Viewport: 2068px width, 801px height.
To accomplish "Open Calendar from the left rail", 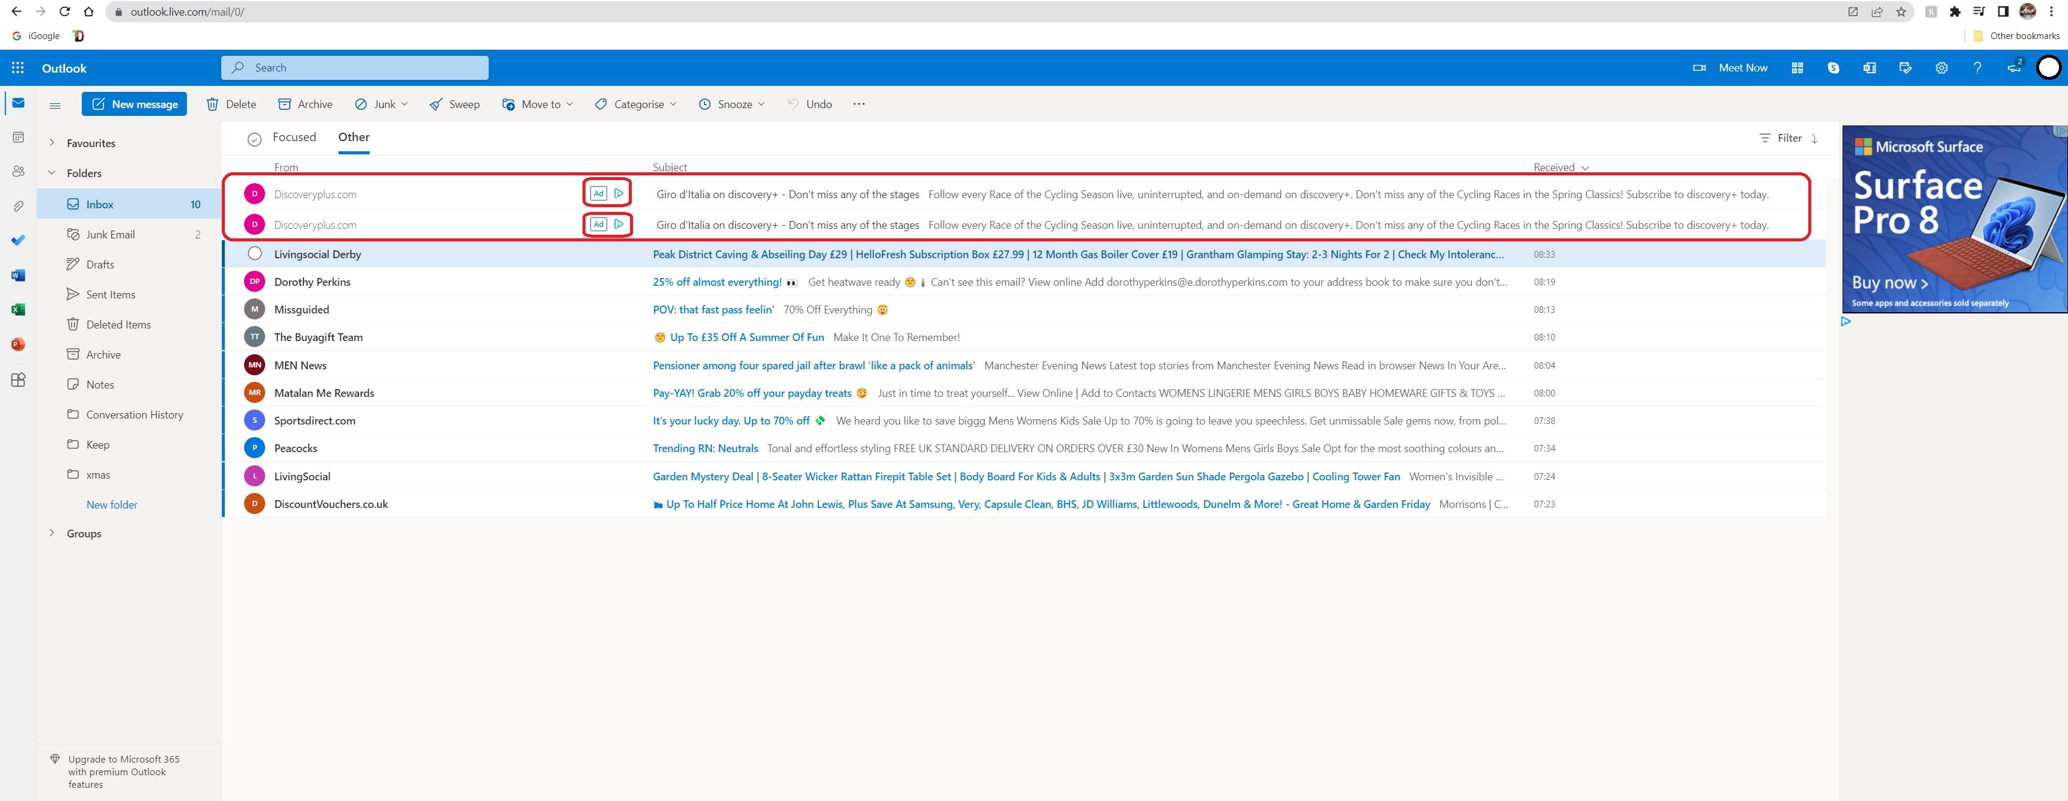I will point(19,137).
